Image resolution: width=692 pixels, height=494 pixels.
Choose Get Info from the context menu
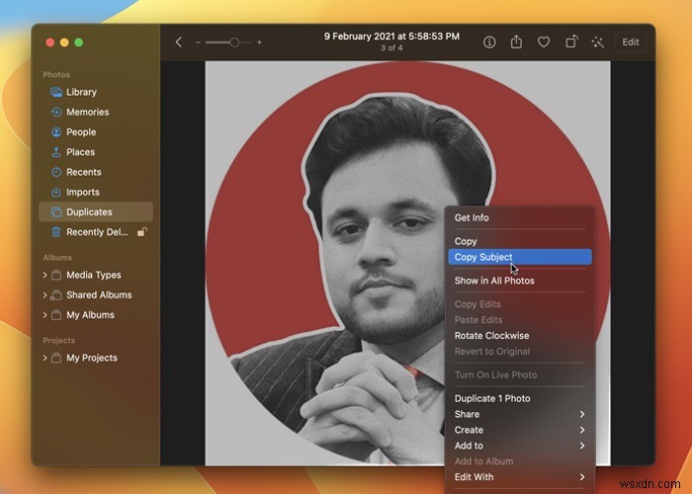point(520,218)
